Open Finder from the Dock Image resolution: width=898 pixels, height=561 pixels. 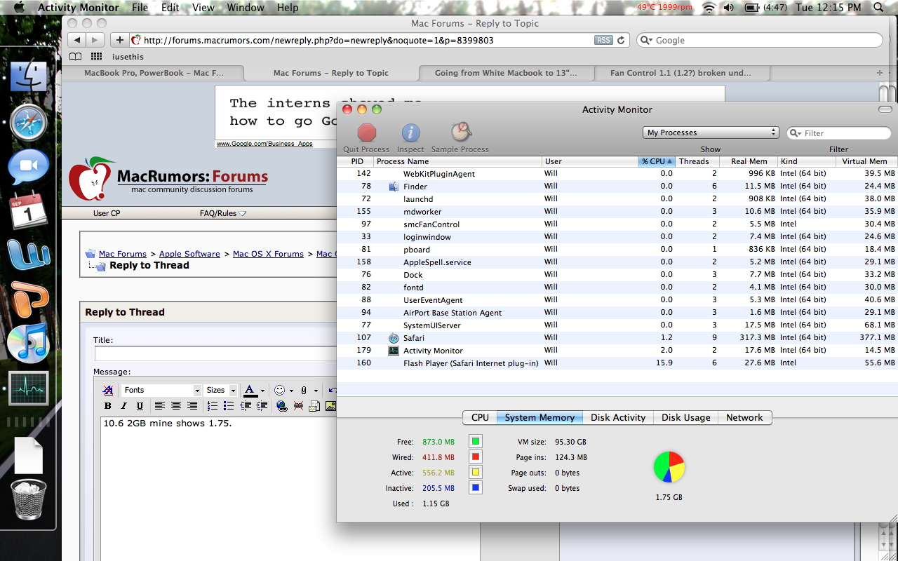tap(28, 78)
